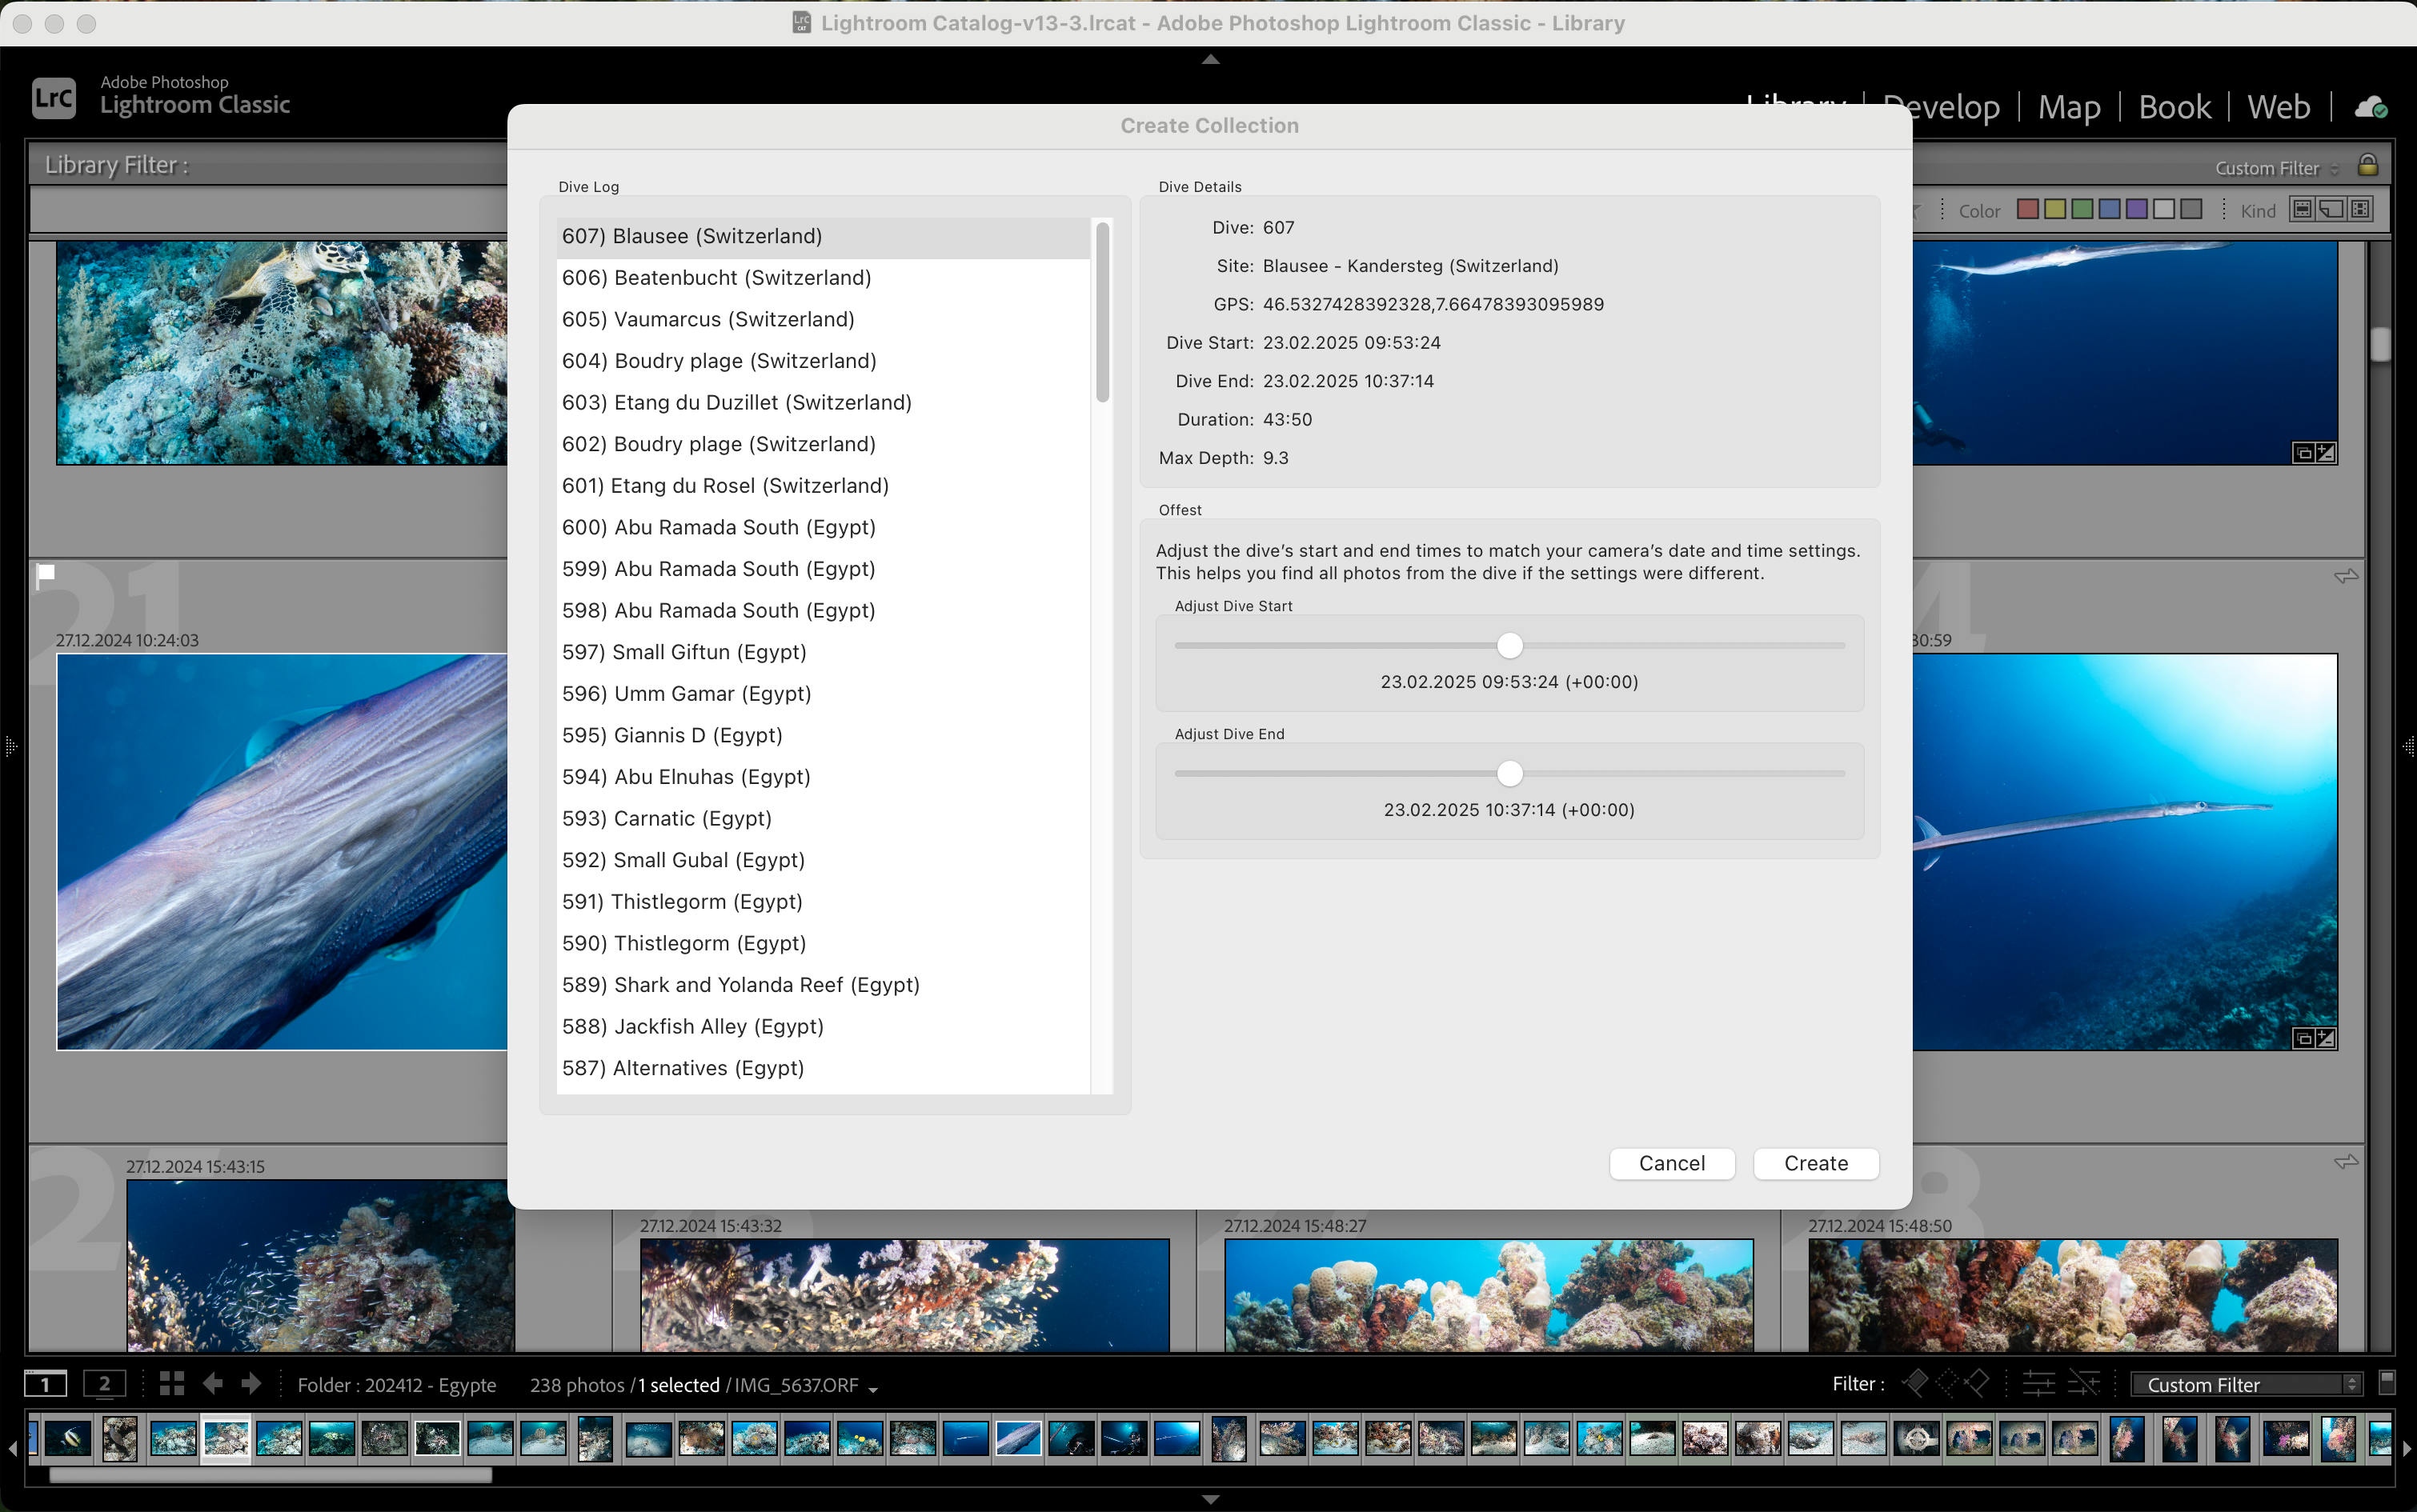Select dive 595) Giannis D (Egypt)

point(823,736)
